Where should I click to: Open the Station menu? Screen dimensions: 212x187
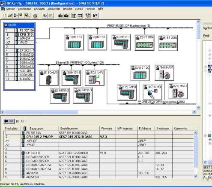[10, 9]
